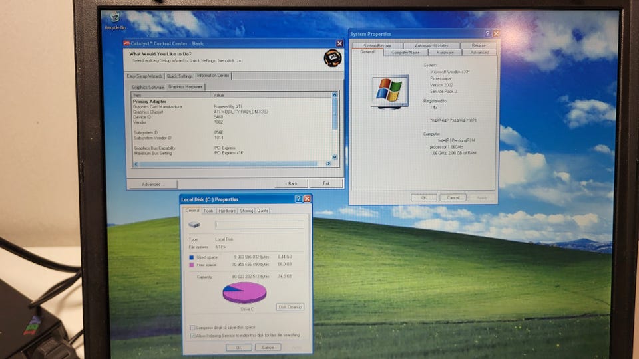The height and width of the screenshot is (359, 639).
Task: Open the Recycle Bin desktop icon
Action: [115, 21]
